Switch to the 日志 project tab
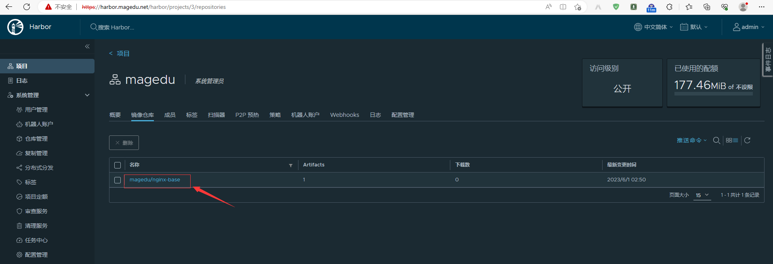Screen dimensions: 773x264 (x=376, y=115)
